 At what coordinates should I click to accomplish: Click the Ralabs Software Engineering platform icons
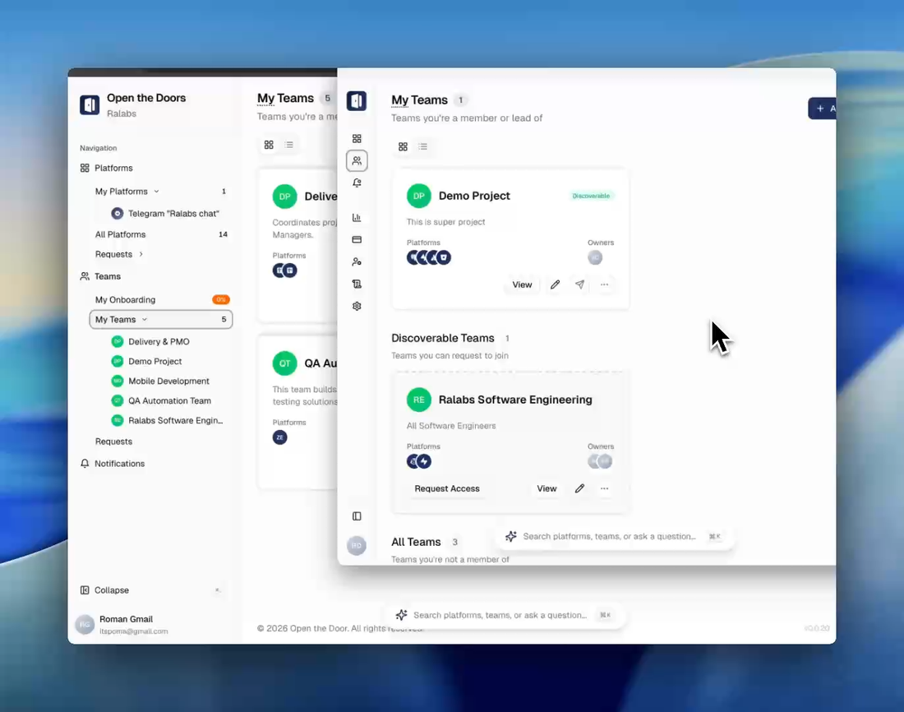coord(419,461)
